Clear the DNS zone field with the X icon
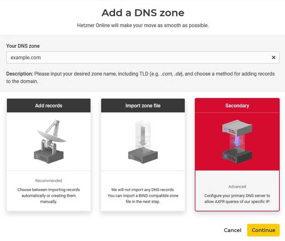The height and width of the screenshot is (241, 285). click(x=273, y=57)
